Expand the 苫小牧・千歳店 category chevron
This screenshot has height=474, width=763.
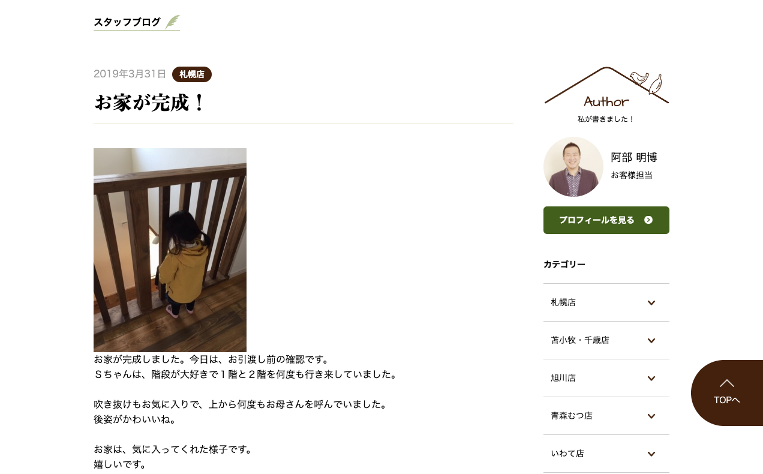(651, 341)
